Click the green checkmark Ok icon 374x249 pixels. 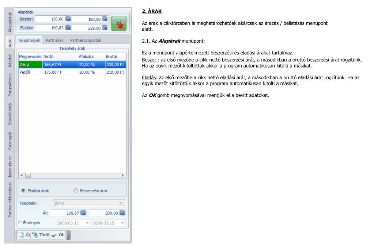tap(54, 235)
